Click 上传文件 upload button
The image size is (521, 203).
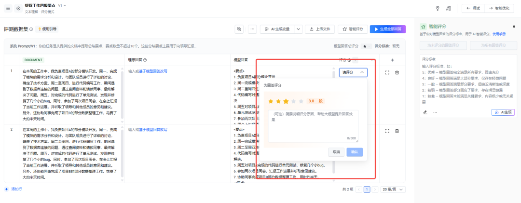(x=320, y=29)
